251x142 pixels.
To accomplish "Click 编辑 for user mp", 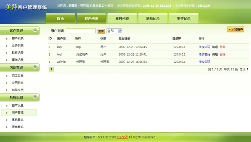I will click(x=215, y=47).
